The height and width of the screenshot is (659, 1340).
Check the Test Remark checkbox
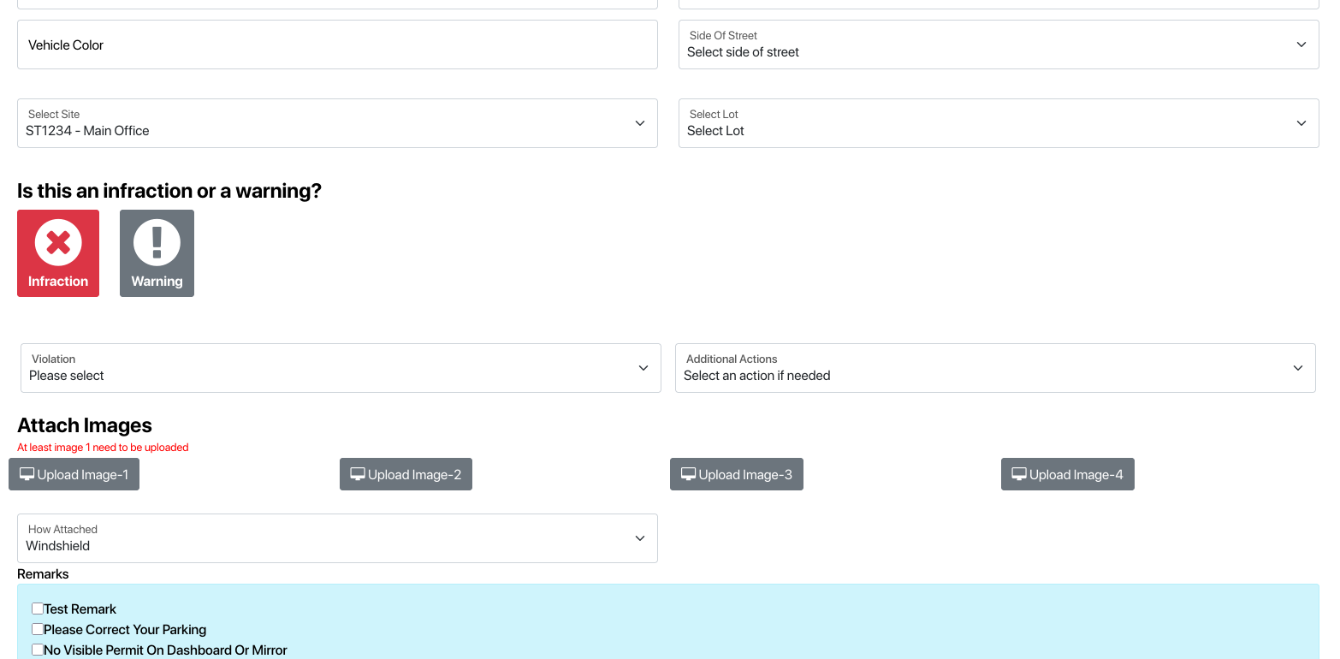[38, 609]
